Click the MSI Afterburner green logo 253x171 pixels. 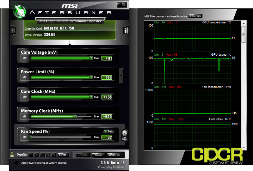click(x=20, y=12)
